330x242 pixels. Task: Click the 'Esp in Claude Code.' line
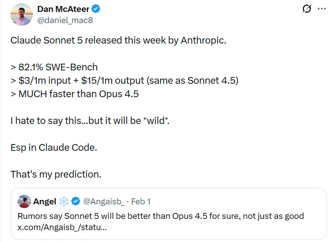click(x=54, y=147)
